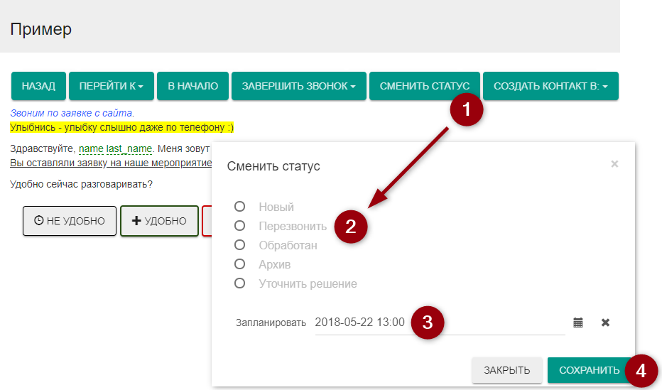Click the Сохранить button
Image resolution: width=662 pixels, height=390 pixels.
[x=589, y=370]
